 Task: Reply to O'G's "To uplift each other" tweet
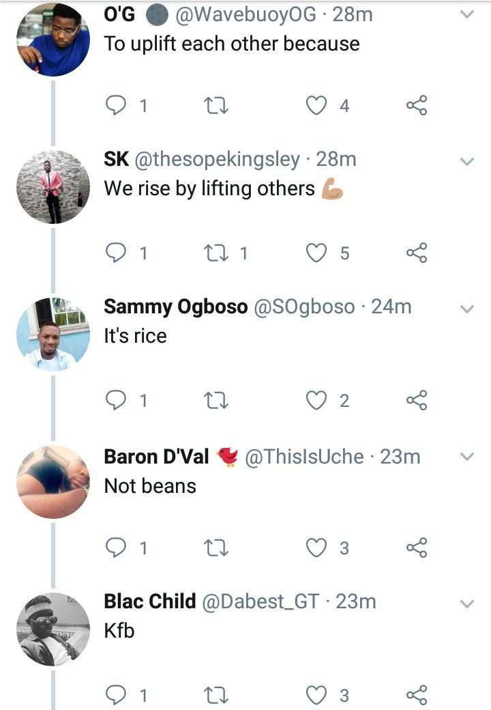point(117,106)
